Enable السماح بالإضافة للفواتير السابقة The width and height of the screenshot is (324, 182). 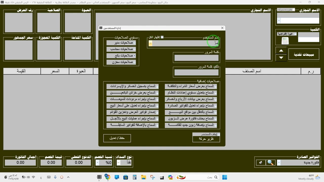tap(133, 125)
